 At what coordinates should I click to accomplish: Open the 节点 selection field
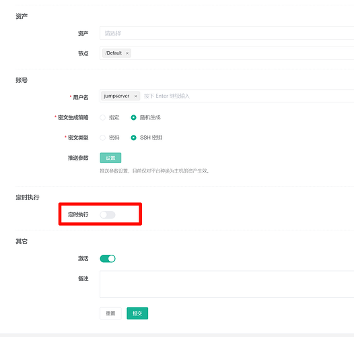point(227,53)
